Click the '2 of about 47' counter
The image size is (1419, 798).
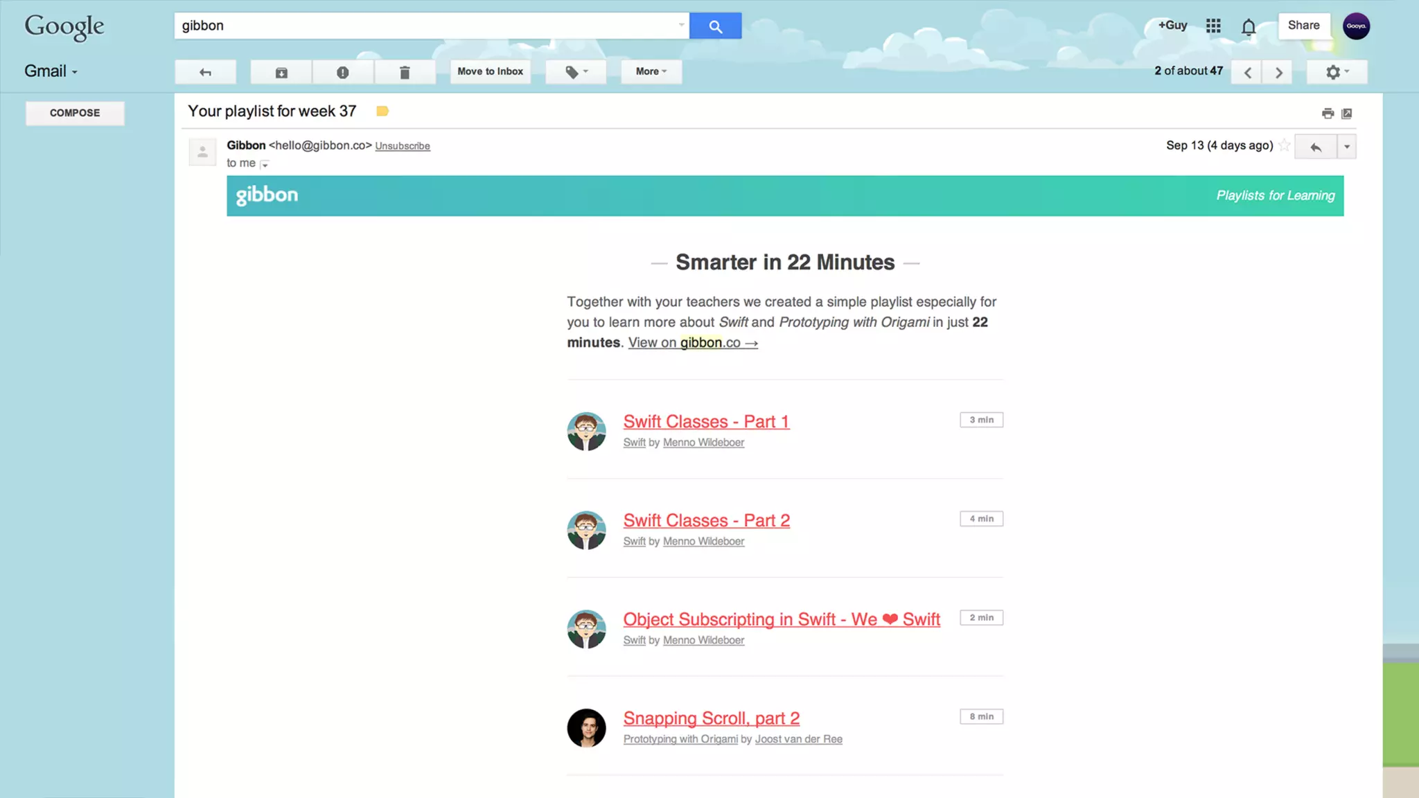click(x=1188, y=71)
